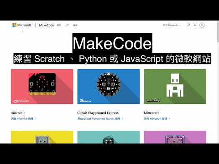219x164 pixels.
Task: Open the teal robot tile
Action: pyautogui.click(x=109, y=137)
